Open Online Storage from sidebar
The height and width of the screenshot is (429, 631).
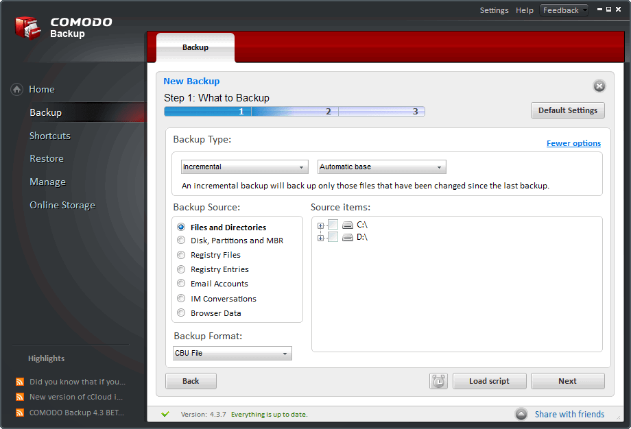click(x=62, y=205)
